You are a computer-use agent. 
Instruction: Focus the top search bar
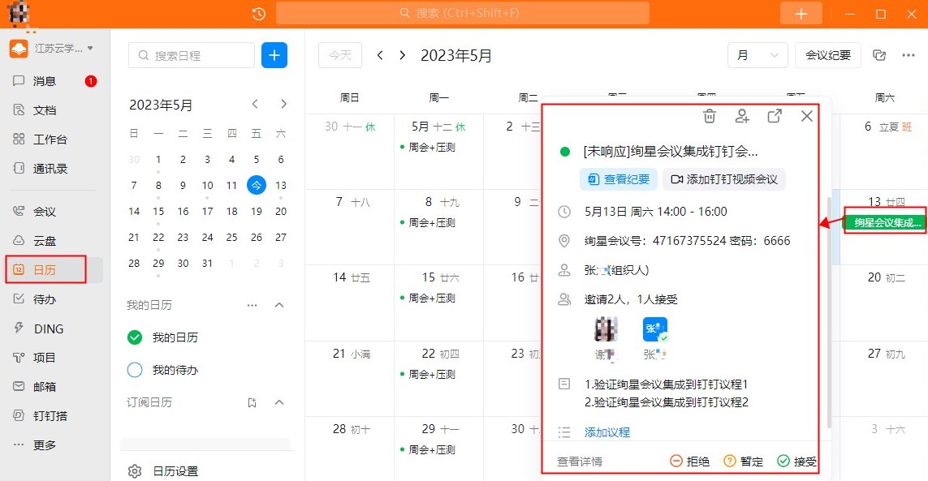462,13
